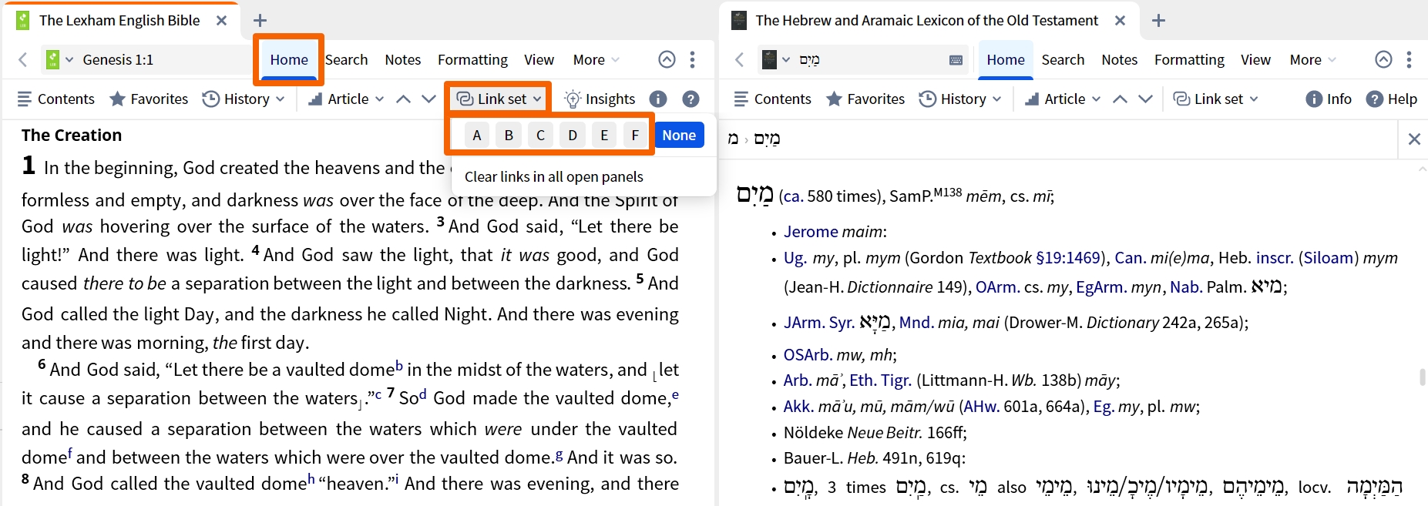Close The Lexham English Bible tab
This screenshot has width=1428, height=506.
coord(221,21)
